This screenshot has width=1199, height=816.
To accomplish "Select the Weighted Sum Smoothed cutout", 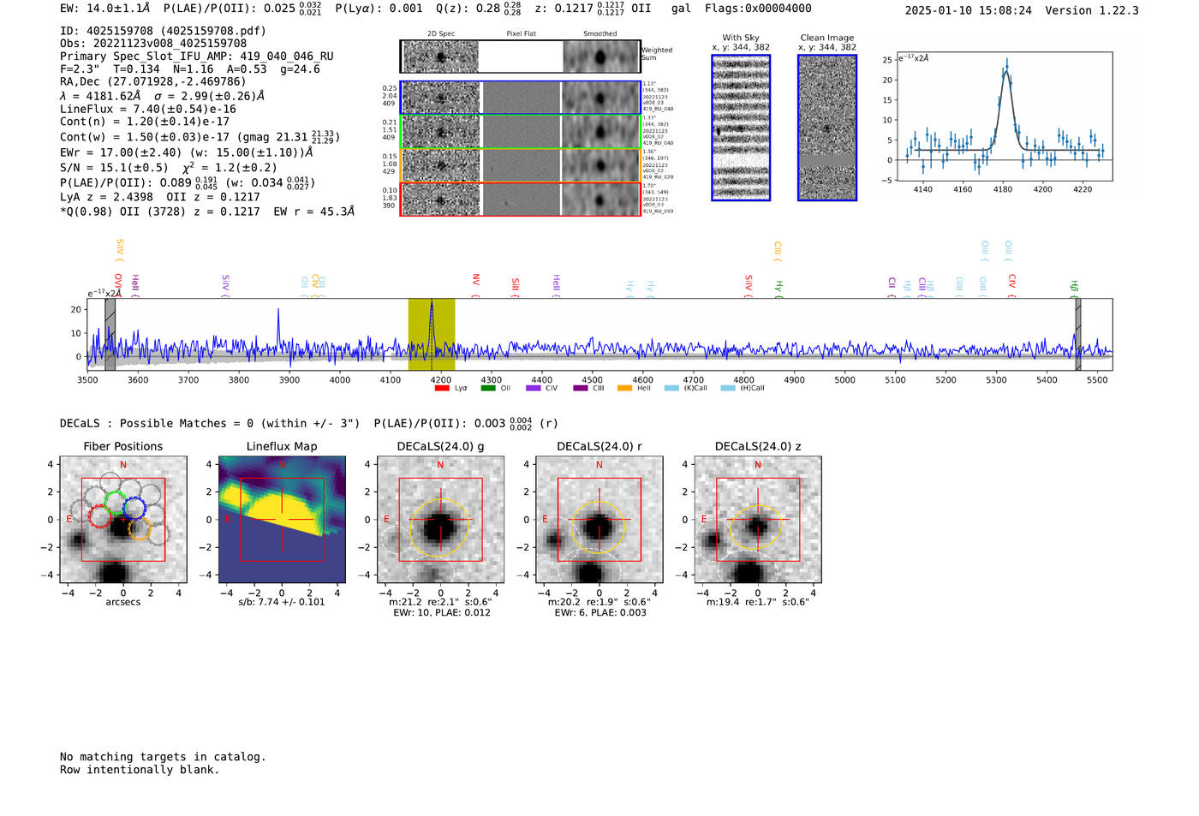I will [600, 57].
